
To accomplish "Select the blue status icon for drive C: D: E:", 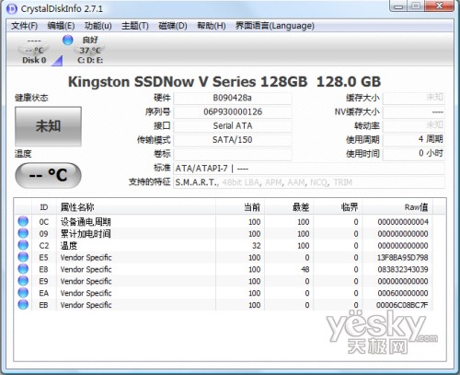I will click(x=67, y=40).
